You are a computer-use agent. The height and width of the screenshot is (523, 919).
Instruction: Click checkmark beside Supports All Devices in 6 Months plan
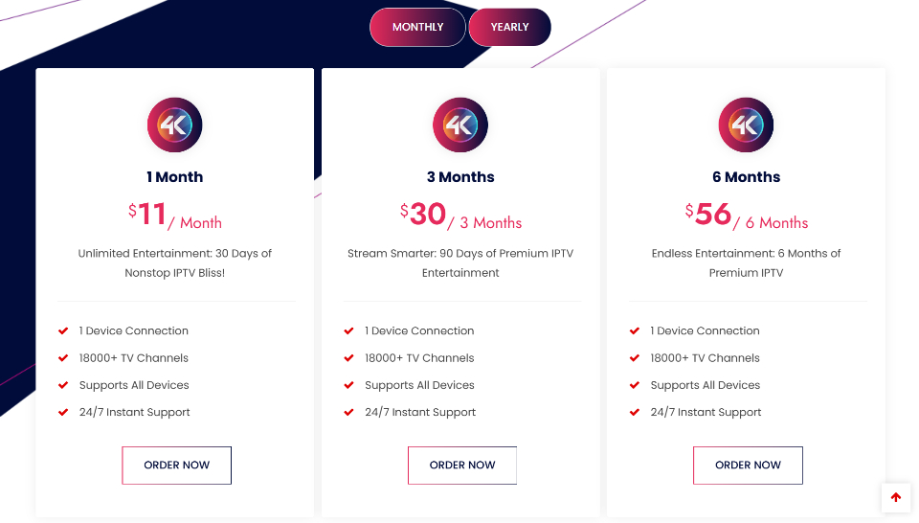[x=634, y=385]
